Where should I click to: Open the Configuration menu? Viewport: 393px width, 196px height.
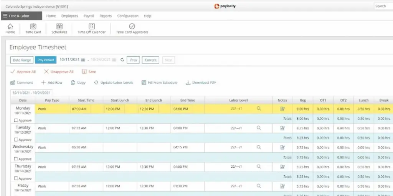[128, 16]
